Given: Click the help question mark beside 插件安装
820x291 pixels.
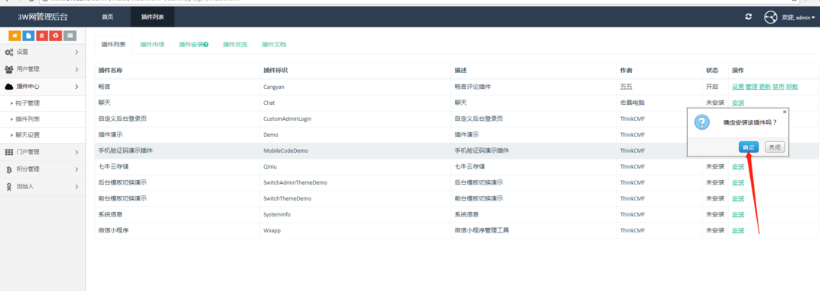Looking at the screenshot, I should click(x=206, y=45).
